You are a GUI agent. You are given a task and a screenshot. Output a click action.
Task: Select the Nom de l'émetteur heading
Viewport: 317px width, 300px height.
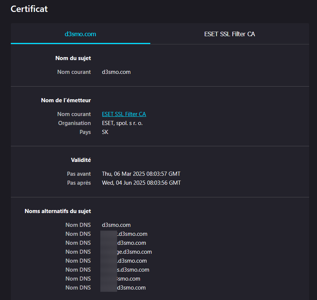coord(66,100)
